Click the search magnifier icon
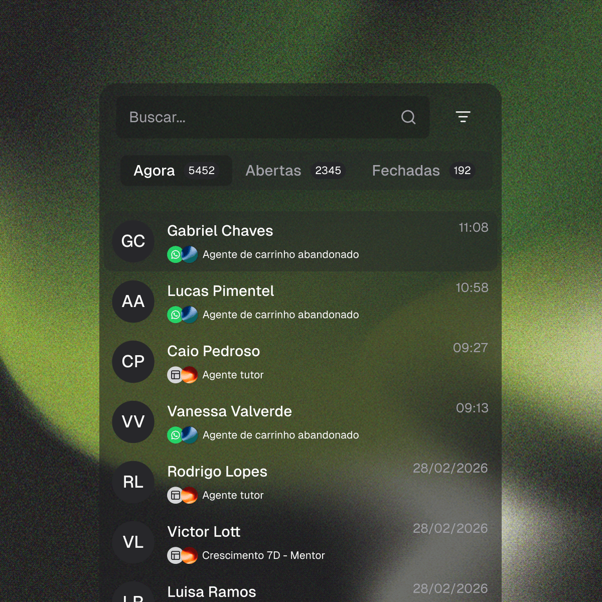 point(408,117)
